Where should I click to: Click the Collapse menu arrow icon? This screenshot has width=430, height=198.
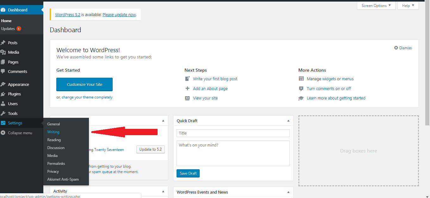tap(3, 133)
